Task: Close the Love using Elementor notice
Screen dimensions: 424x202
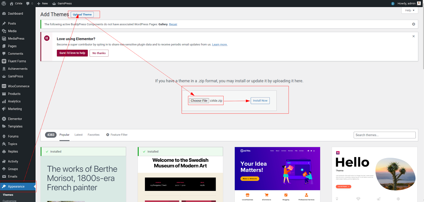Action: point(413,36)
